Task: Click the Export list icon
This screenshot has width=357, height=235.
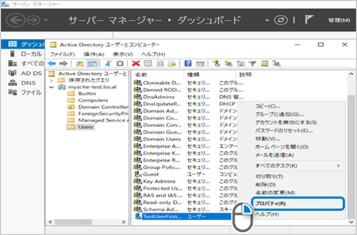Action: (x=172, y=63)
